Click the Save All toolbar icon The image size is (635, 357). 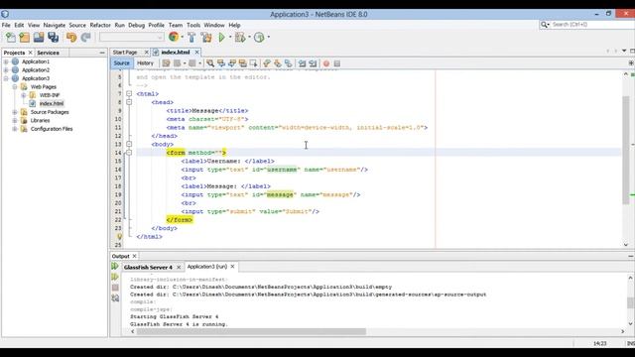pyautogui.click(x=53, y=38)
